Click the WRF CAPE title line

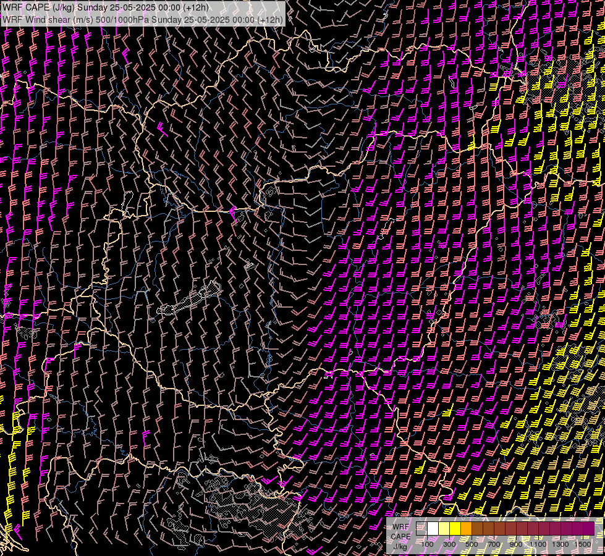click(105, 7)
